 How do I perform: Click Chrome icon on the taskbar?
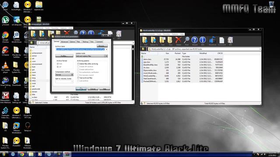click(22, 154)
